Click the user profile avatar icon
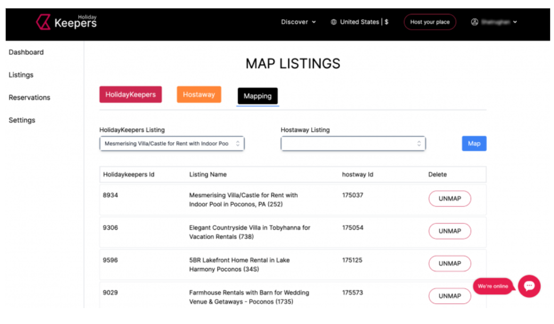Image resolution: width=554 pixels, height=324 pixels. coord(475,22)
